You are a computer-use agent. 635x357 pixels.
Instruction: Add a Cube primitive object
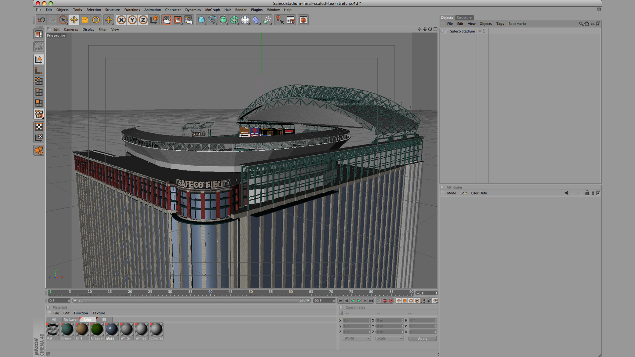[201, 20]
